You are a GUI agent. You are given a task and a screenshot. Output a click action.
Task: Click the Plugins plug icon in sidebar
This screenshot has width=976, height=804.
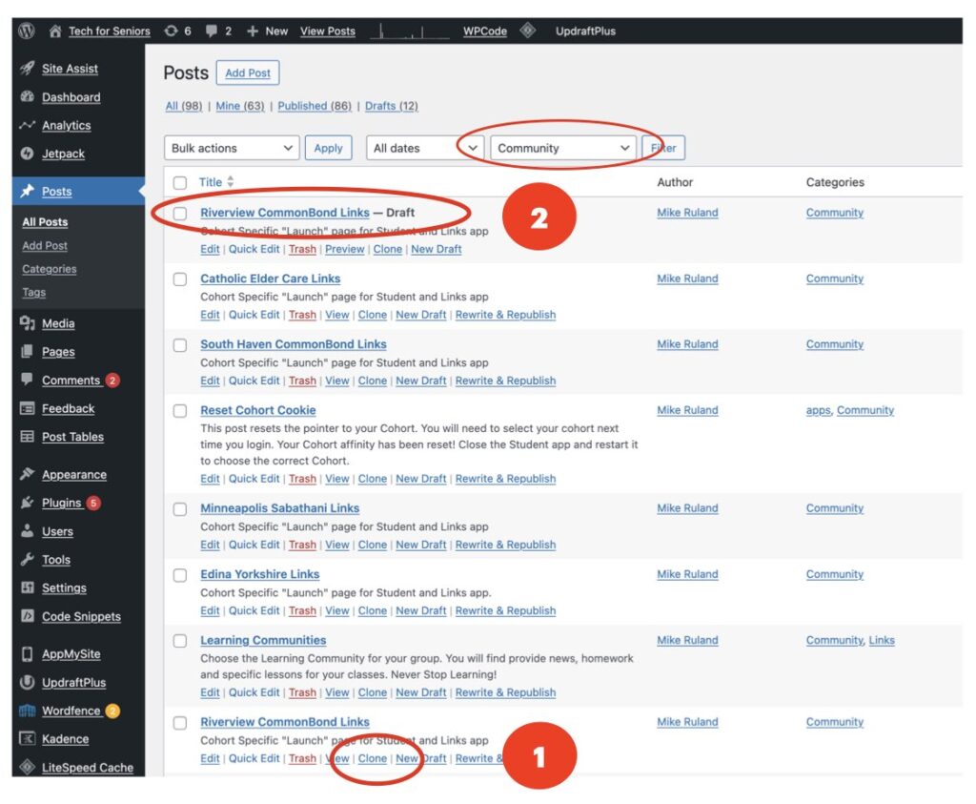tap(27, 503)
